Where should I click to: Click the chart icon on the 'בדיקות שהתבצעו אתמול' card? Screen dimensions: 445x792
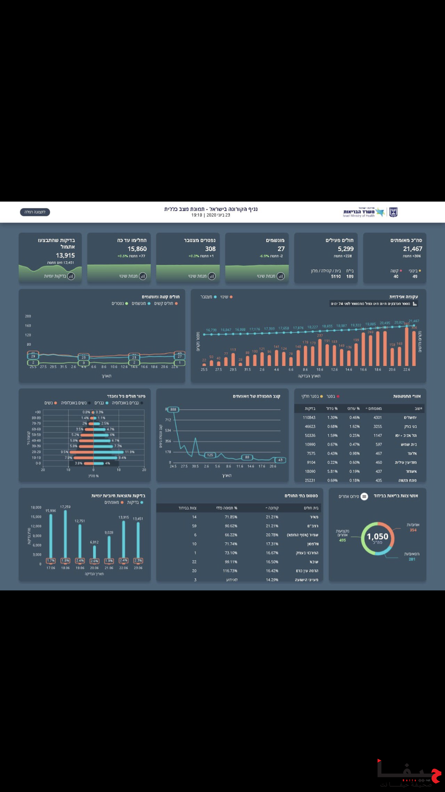tap(71, 276)
